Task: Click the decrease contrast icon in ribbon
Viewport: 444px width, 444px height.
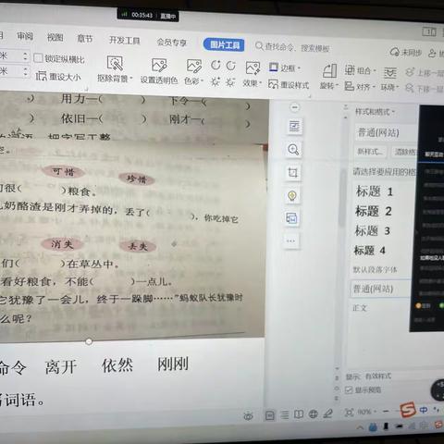Action: coord(230,66)
